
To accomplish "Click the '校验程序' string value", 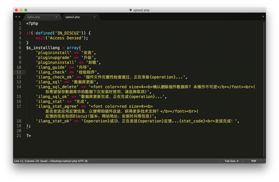I will (87, 72).
